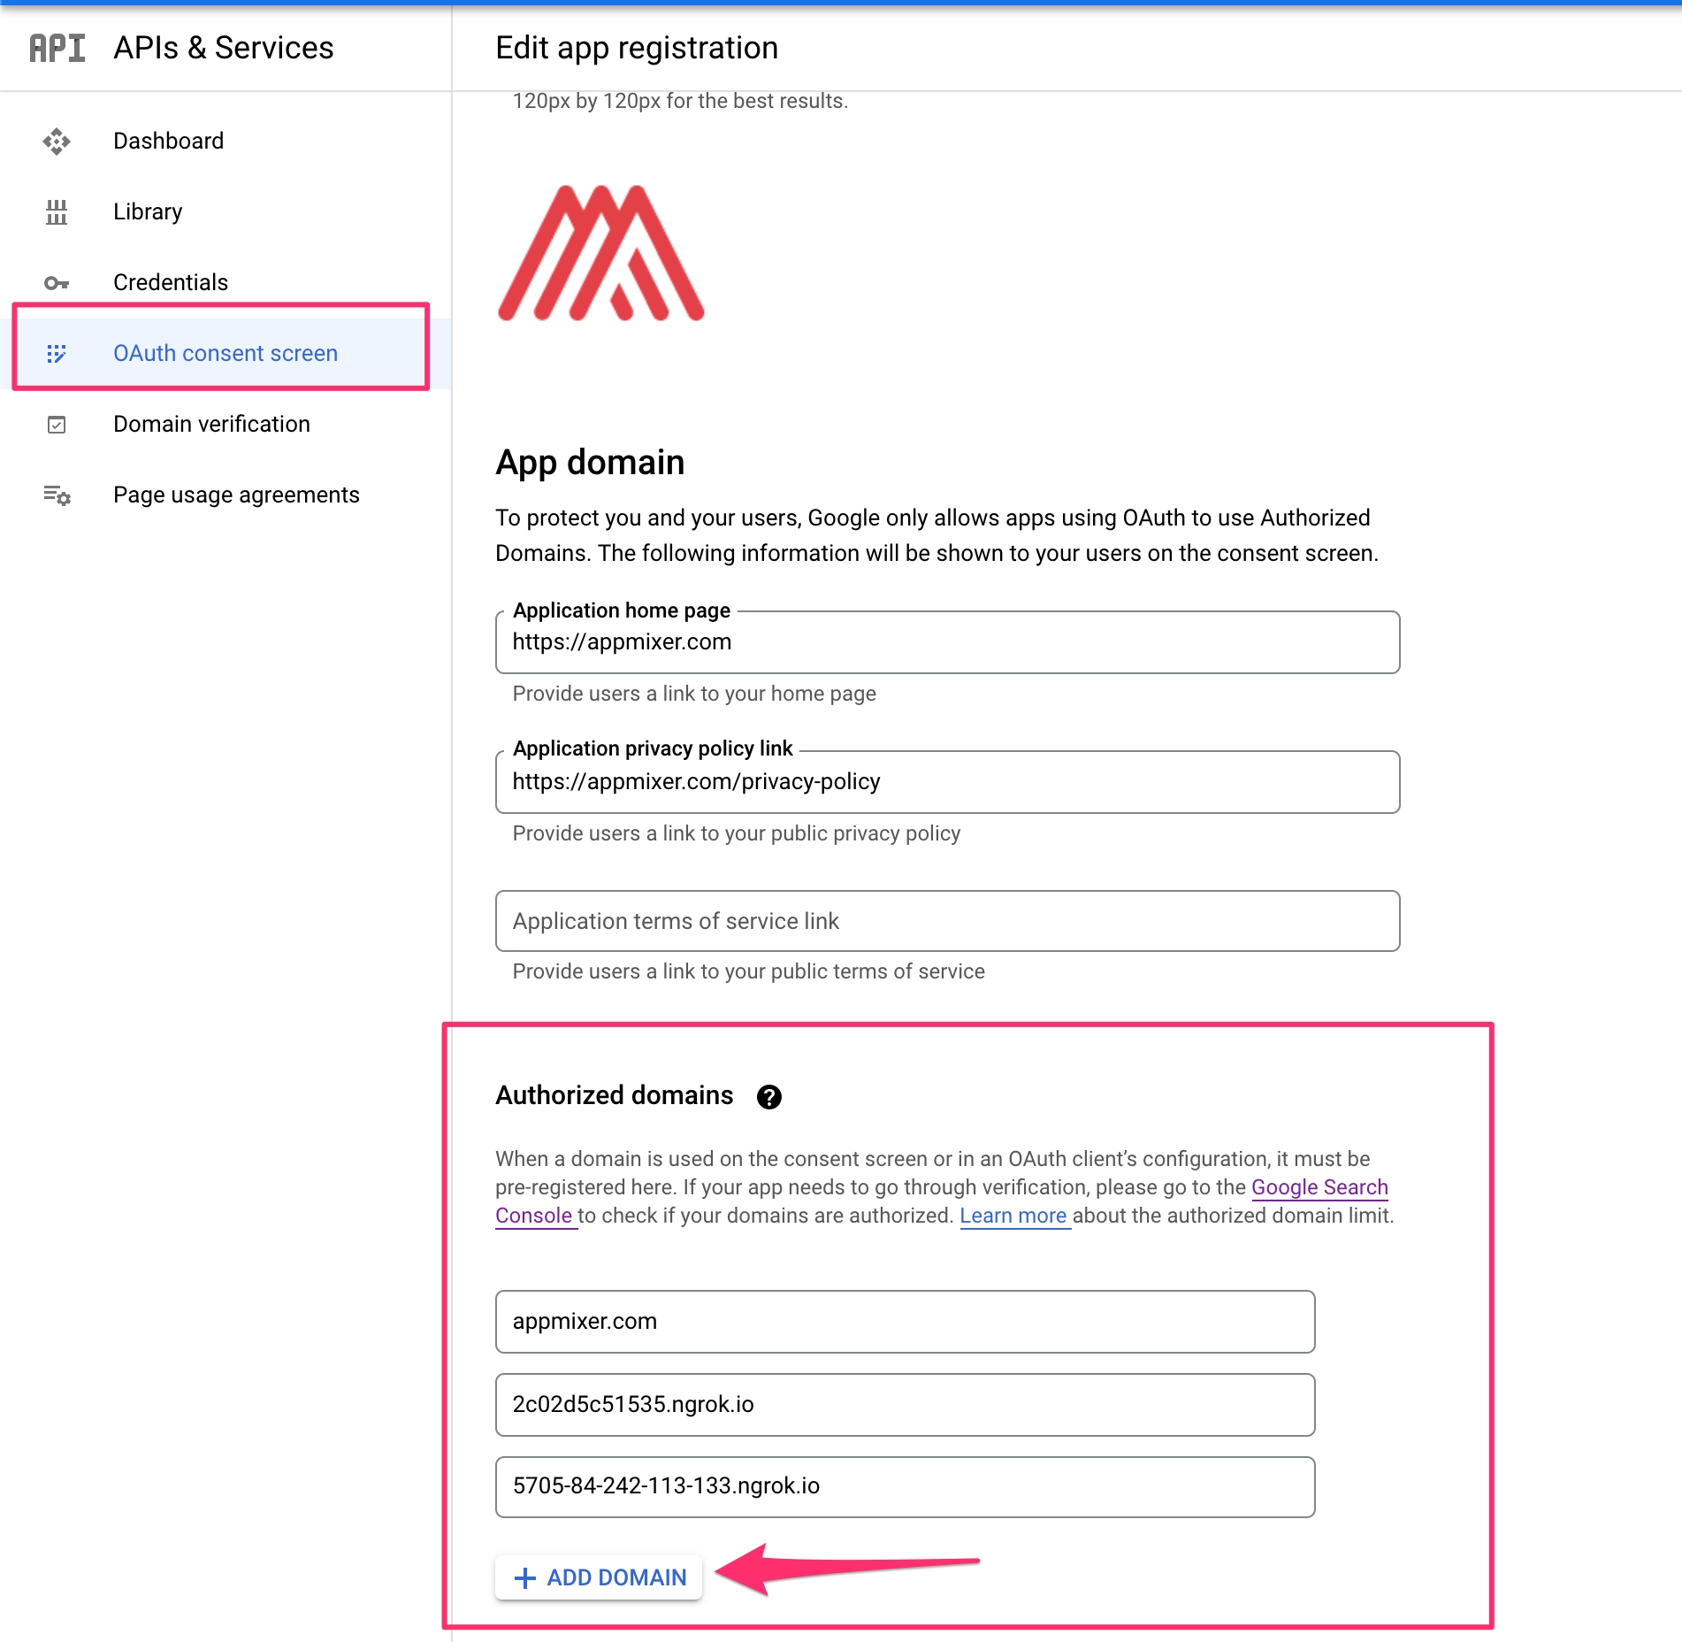Click the OAuth consent screen icon
The image size is (1682, 1642).
point(57,354)
